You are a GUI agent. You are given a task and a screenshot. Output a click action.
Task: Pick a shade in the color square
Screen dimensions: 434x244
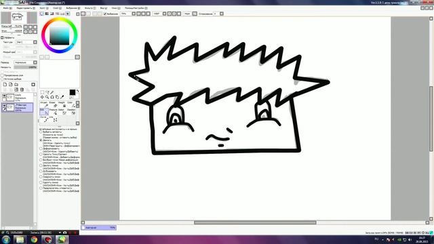(x=59, y=35)
